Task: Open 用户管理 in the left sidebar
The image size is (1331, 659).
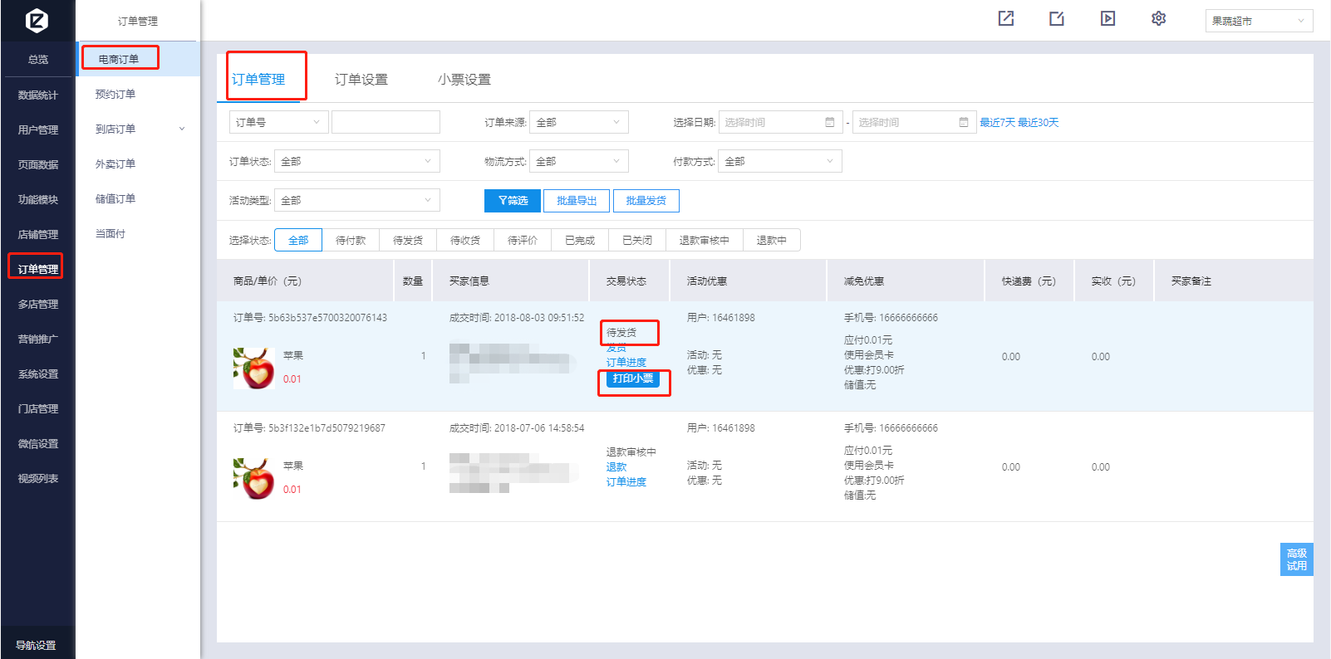Action: tap(38, 130)
